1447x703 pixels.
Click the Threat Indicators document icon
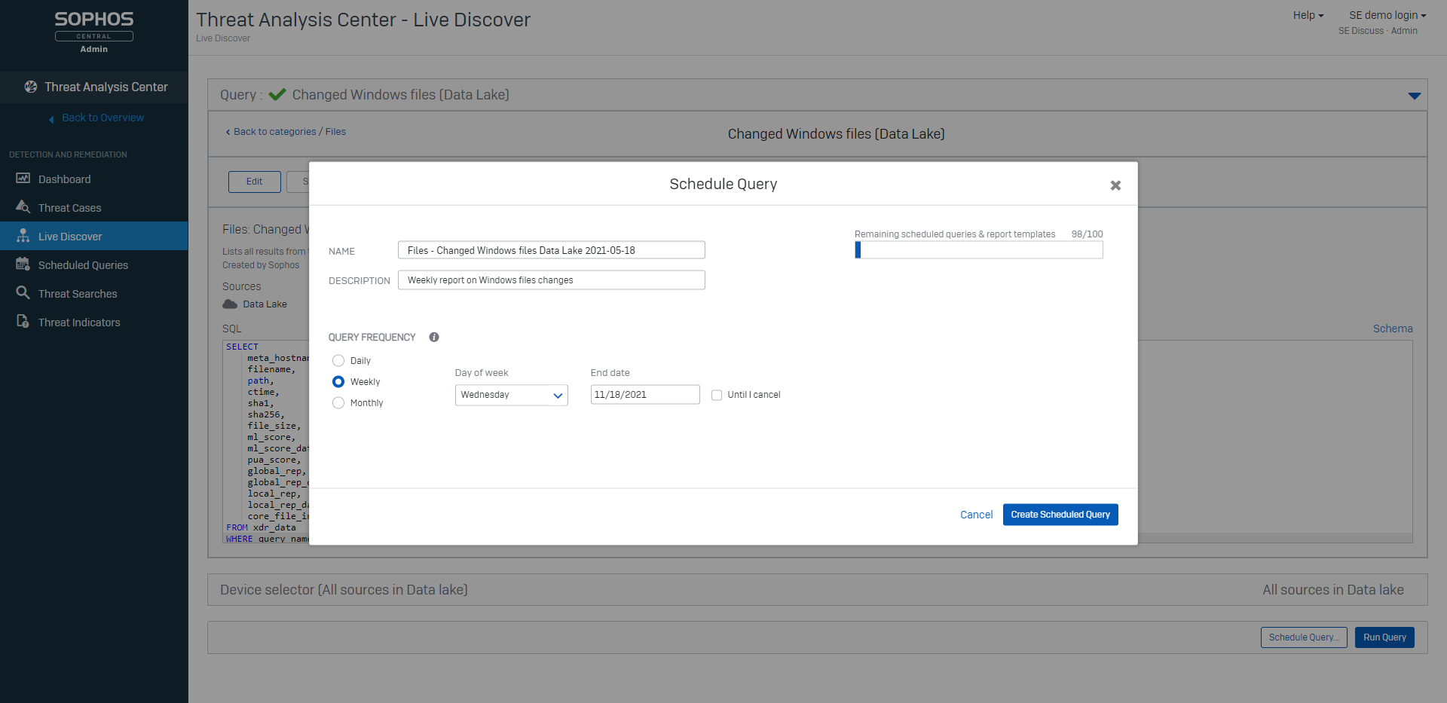(x=23, y=322)
